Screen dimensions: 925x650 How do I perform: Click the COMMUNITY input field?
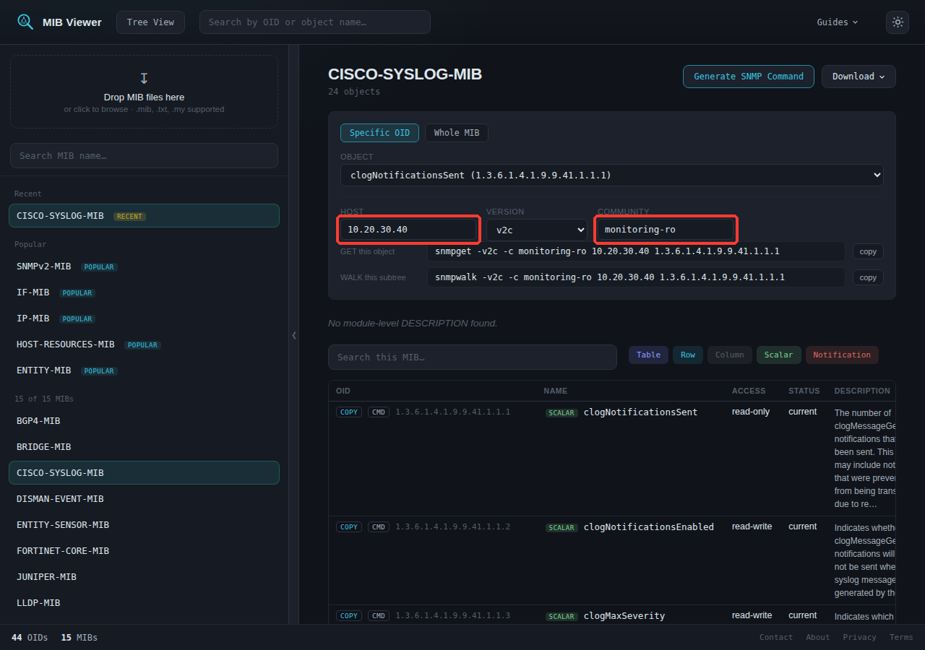(x=666, y=230)
